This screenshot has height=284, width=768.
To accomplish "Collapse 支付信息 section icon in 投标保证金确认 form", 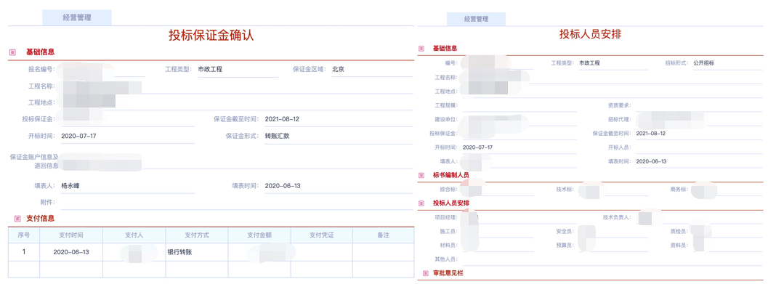I will point(17,219).
